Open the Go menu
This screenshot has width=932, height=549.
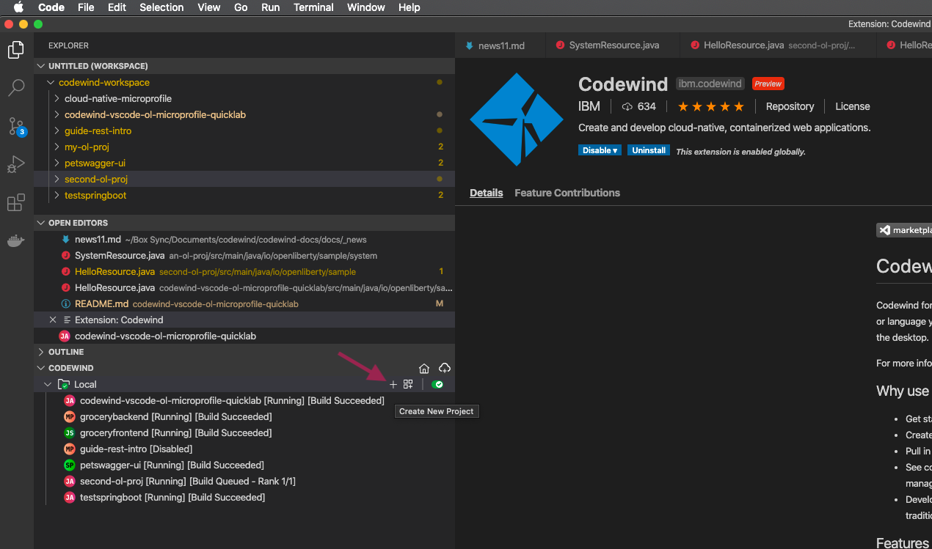point(241,7)
